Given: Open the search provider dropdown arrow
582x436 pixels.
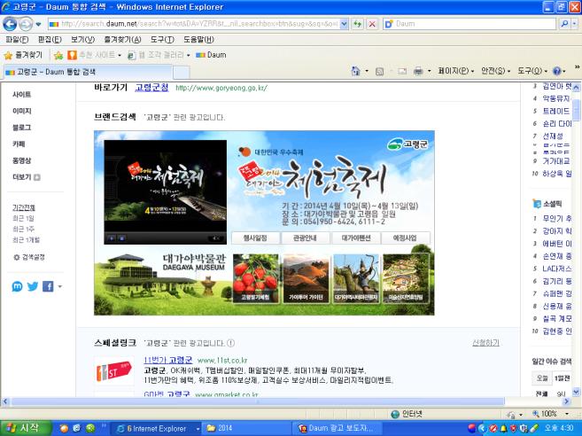Looking at the screenshot, I should click(574, 24).
